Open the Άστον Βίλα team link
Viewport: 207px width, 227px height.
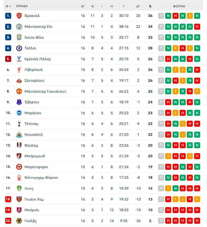34,37
